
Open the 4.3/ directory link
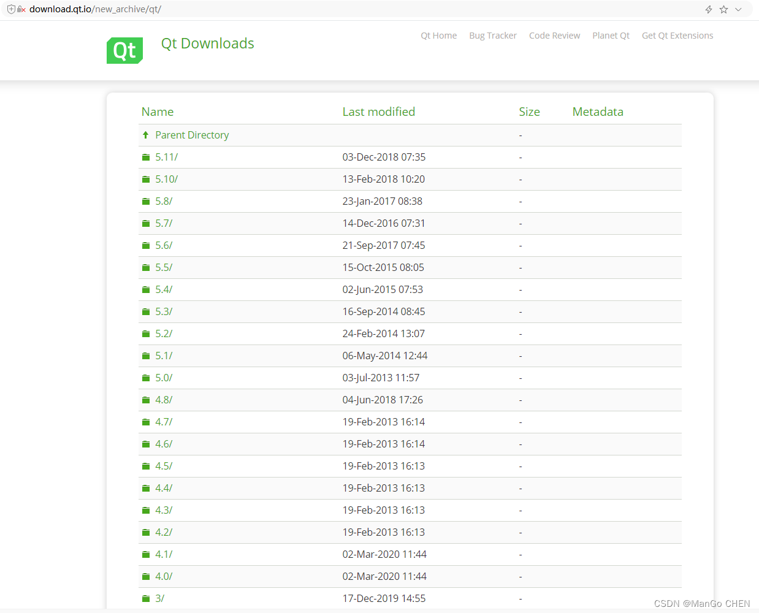164,511
